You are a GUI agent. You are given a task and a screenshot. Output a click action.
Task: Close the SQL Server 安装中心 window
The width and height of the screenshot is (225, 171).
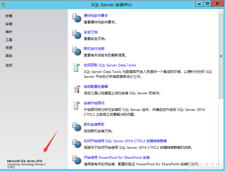click(217, 4)
